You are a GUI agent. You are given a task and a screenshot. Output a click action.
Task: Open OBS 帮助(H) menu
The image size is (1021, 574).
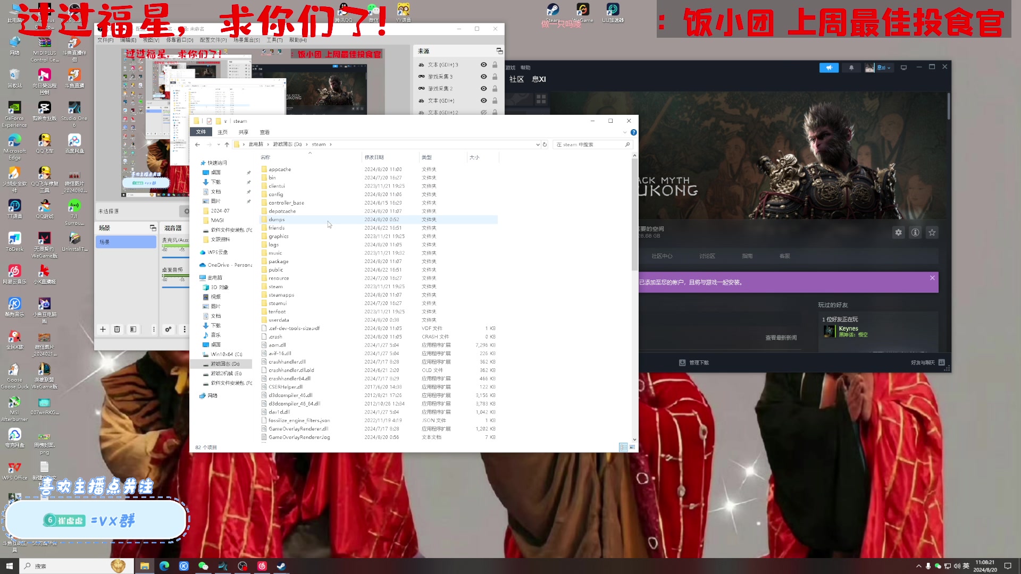(298, 40)
